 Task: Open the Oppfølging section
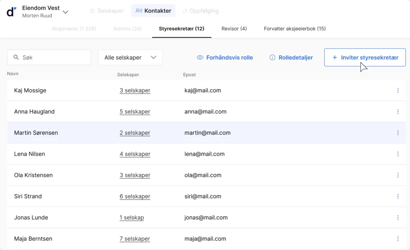pos(200,11)
